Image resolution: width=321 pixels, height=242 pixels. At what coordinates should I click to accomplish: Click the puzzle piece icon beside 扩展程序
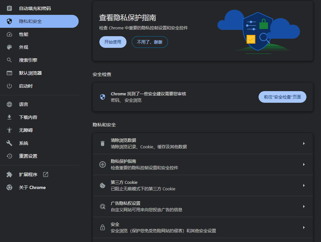coord(9,174)
